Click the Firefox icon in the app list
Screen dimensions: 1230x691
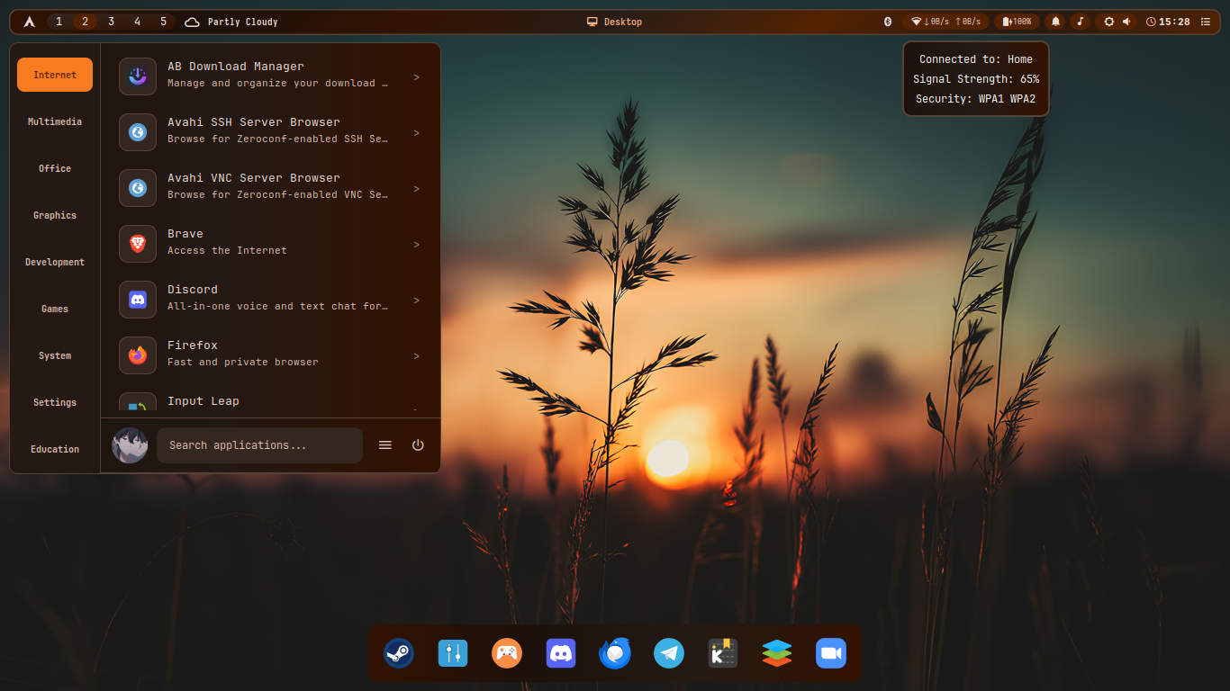click(138, 355)
